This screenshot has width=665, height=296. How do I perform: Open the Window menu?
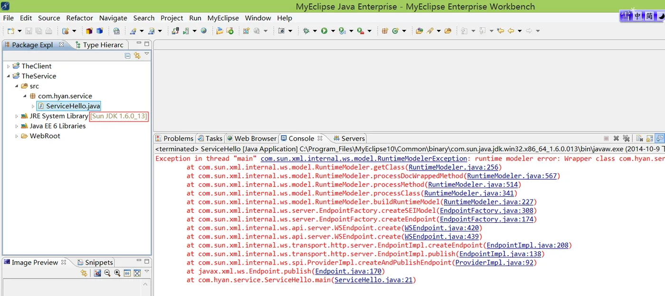pyautogui.click(x=258, y=18)
